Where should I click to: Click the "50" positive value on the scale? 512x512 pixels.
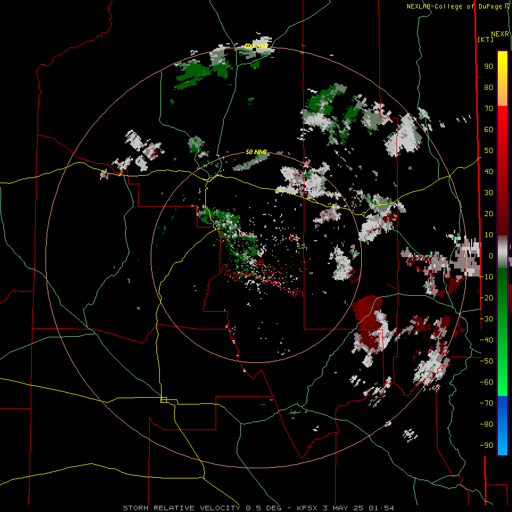tap(489, 151)
